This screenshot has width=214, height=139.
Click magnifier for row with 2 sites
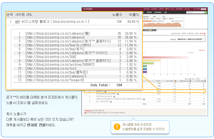(175, 89)
